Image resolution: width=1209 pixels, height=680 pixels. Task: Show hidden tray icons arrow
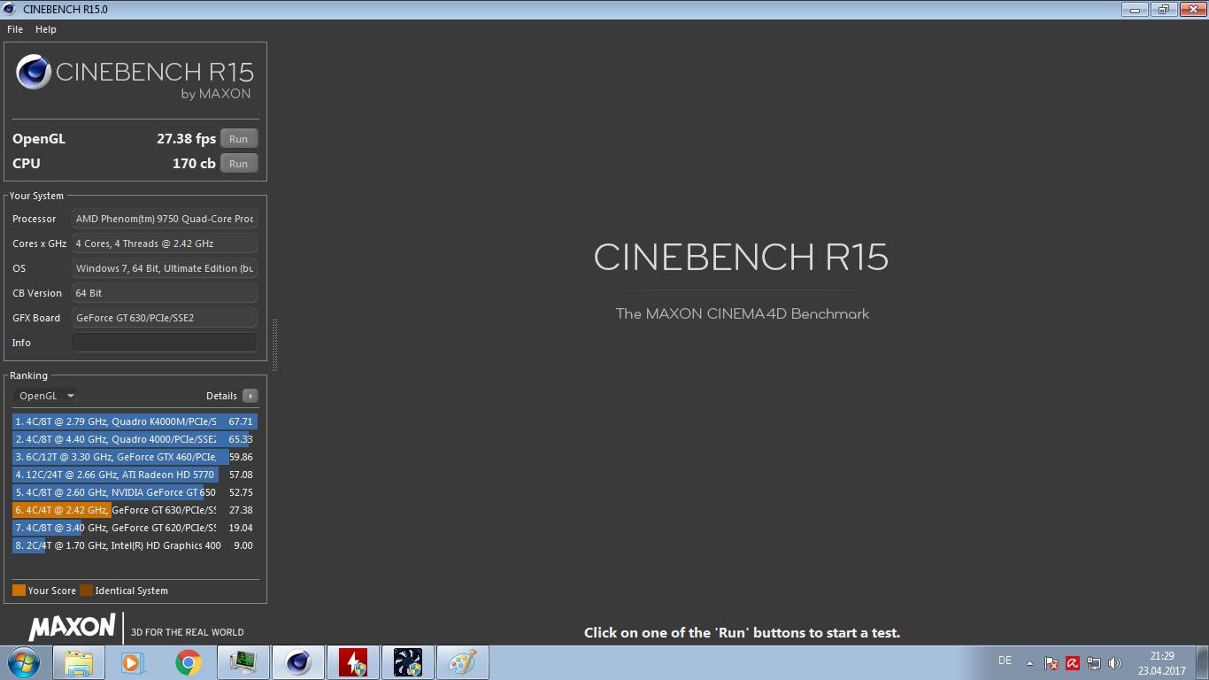(x=1029, y=662)
